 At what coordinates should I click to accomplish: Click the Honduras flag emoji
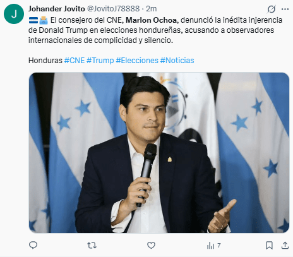pos(33,20)
